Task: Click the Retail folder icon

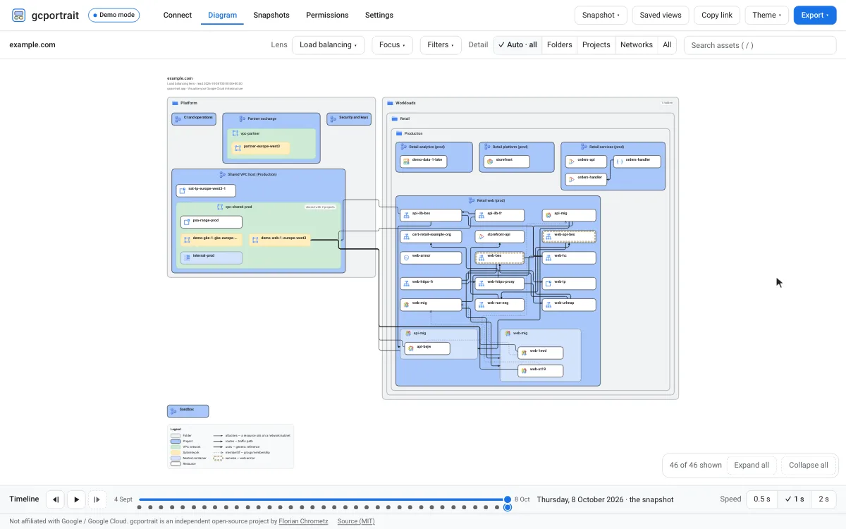Action: pos(395,118)
